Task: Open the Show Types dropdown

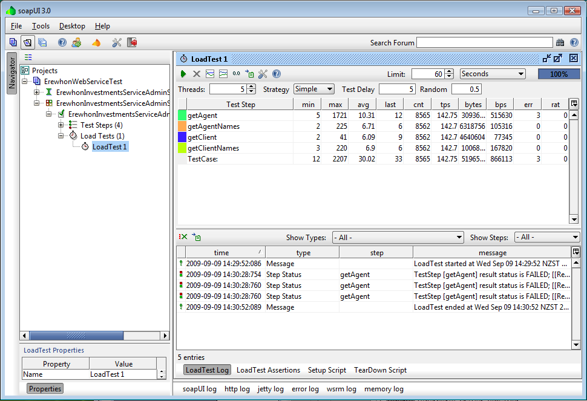Action: pos(398,238)
